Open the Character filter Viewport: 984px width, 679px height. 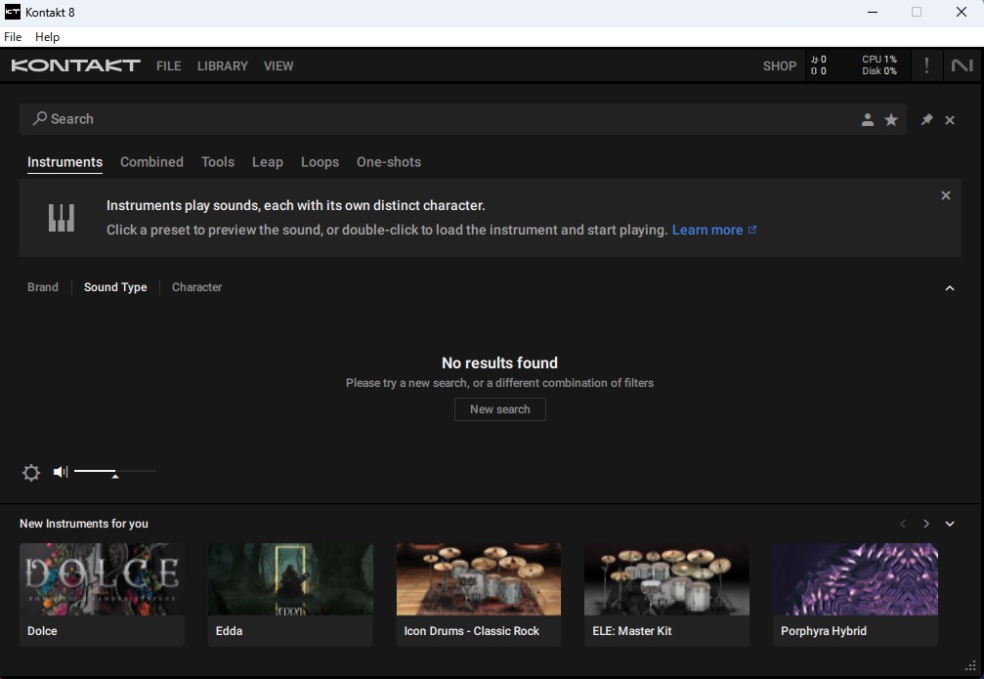pos(197,287)
